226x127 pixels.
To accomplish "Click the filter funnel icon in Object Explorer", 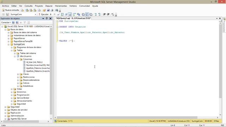I will 25,23.
